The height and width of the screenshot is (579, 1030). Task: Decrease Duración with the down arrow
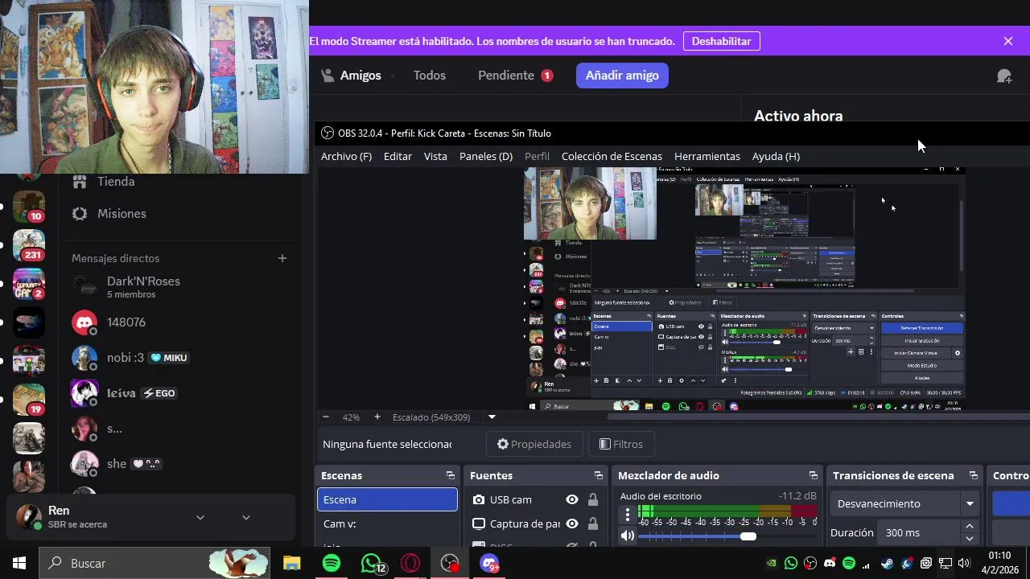point(970,539)
